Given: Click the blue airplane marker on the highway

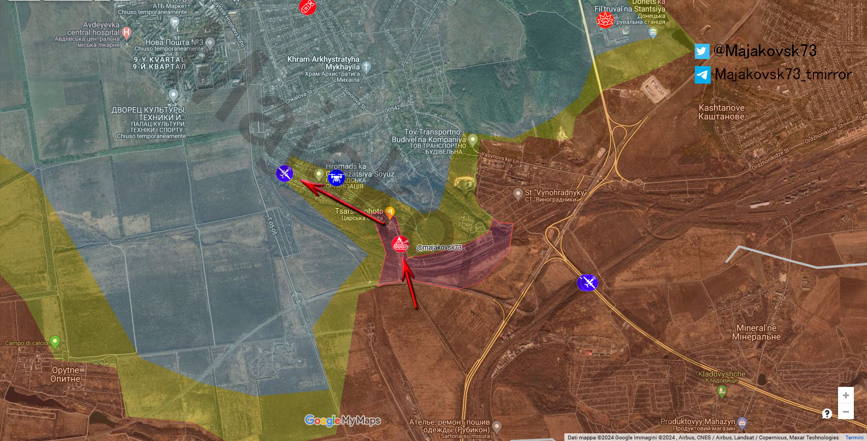Looking at the screenshot, I should pos(587,283).
